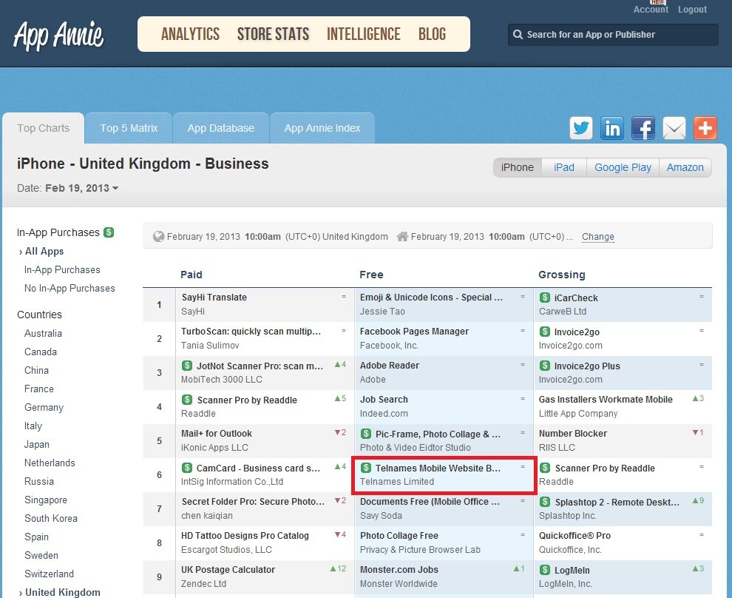732x598 pixels.
Task: Click the Account link
Action: pyautogui.click(x=651, y=10)
